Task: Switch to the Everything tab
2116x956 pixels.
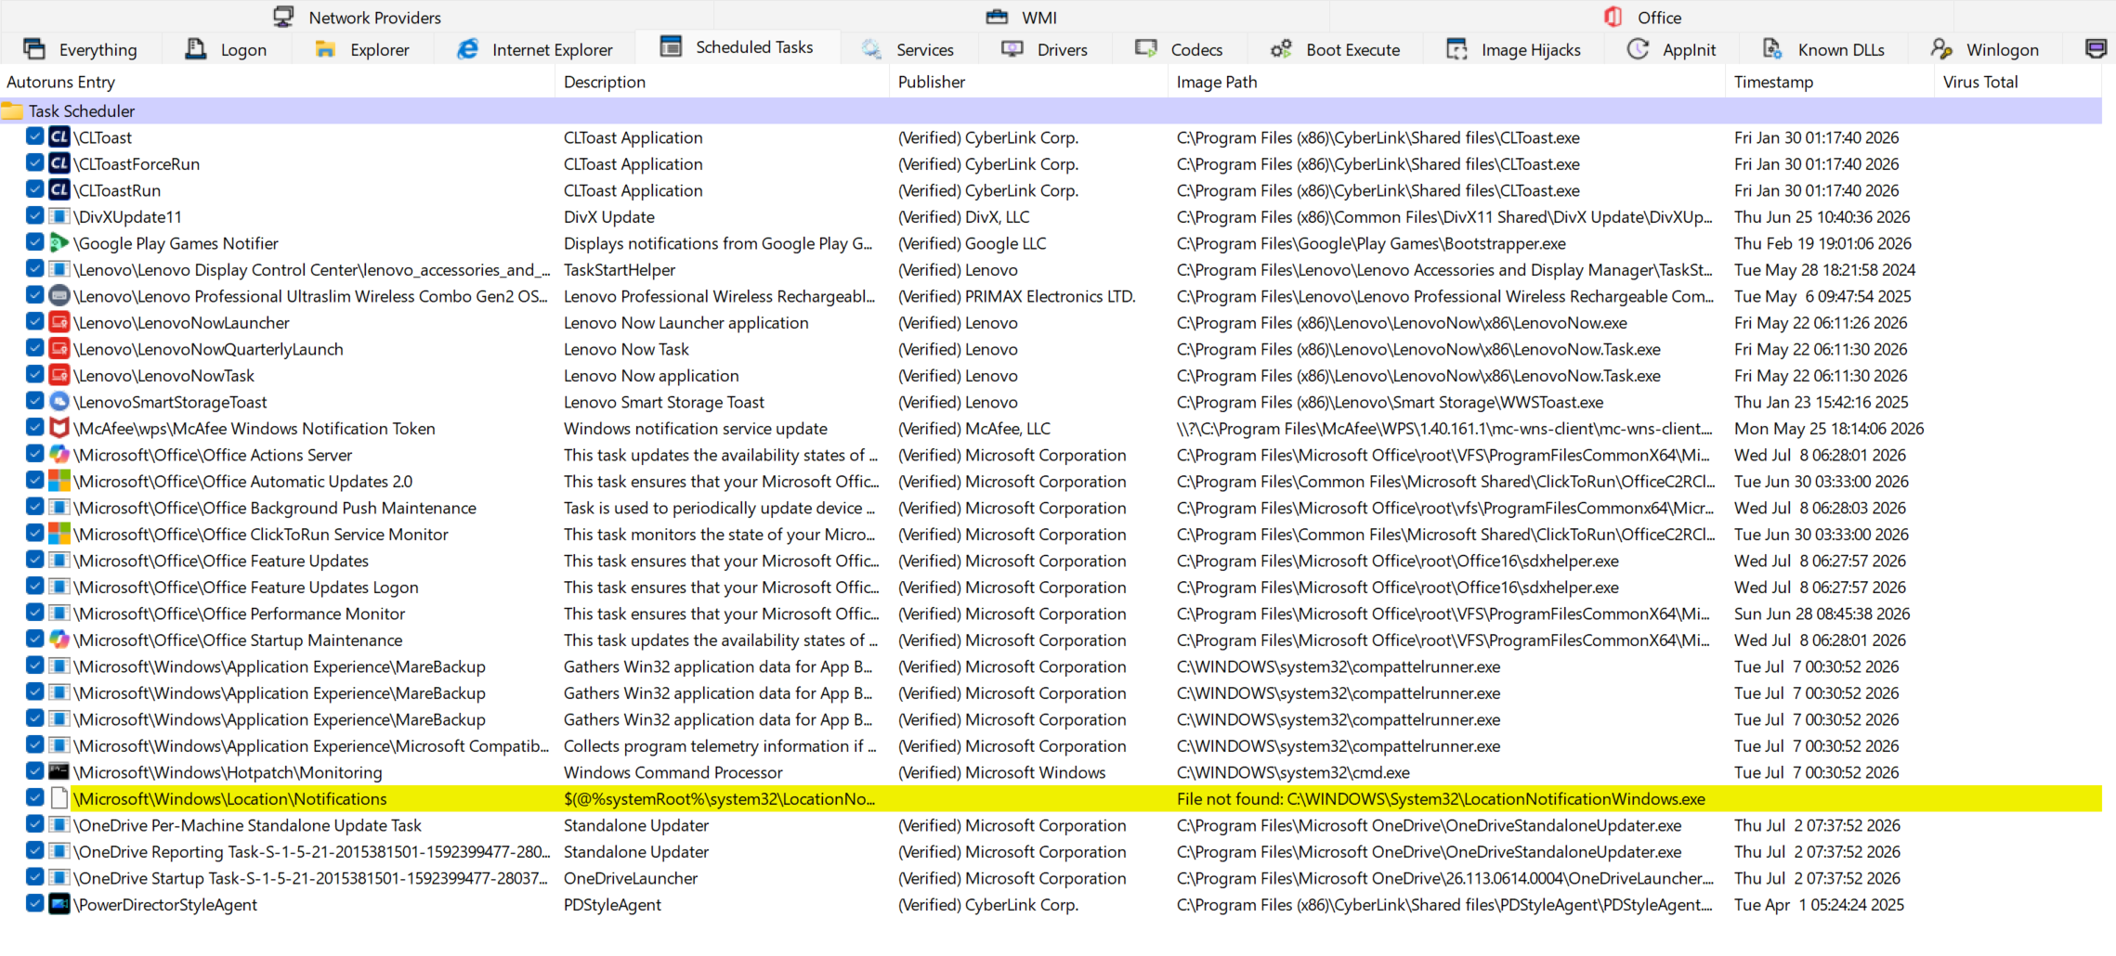Action: click(80, 49)
